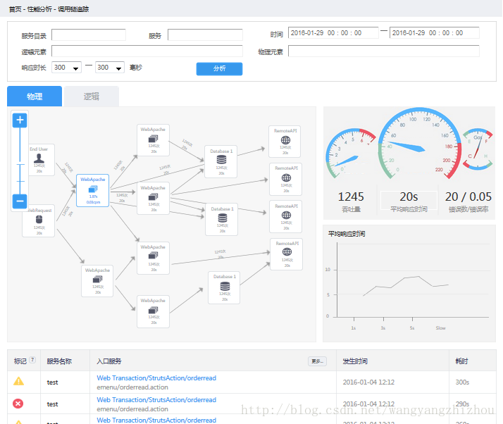Open orderread link in the 290s row
Viewport: 503px width, 424px height.
156,400
